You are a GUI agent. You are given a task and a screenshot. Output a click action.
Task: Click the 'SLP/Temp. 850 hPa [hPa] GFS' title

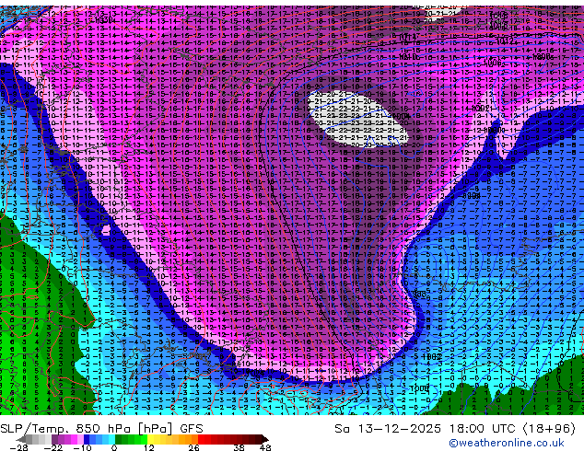coord(101,429)
